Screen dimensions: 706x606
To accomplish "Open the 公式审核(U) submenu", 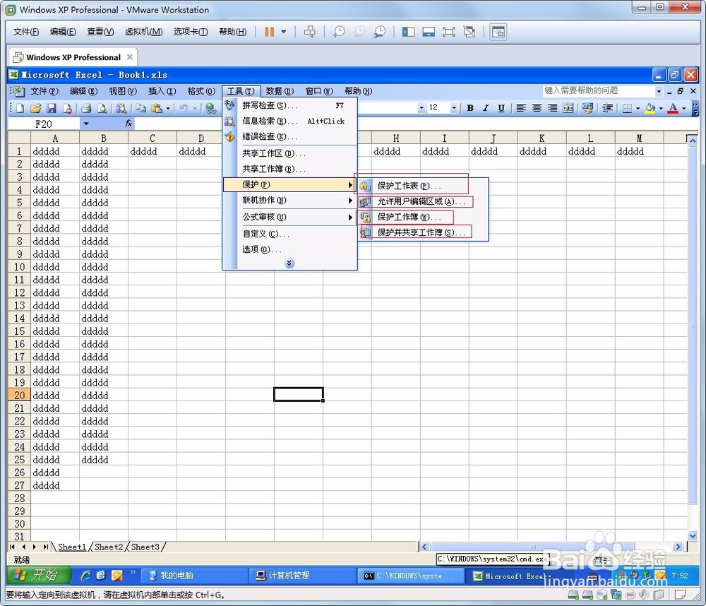I will point(290,217).
